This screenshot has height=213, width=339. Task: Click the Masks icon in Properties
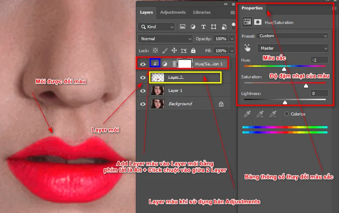click(x=258, y=21)
